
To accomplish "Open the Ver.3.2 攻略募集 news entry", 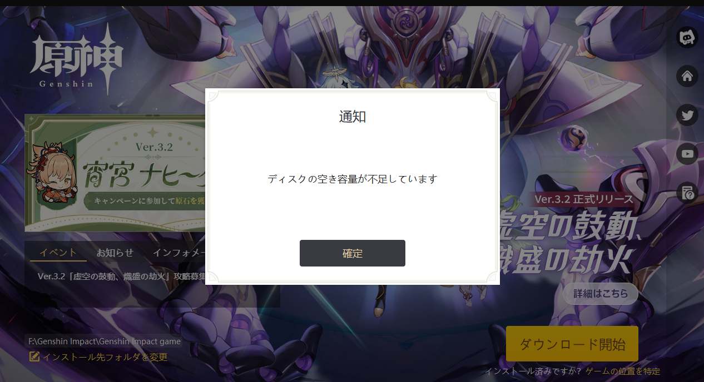I will 122,276.
